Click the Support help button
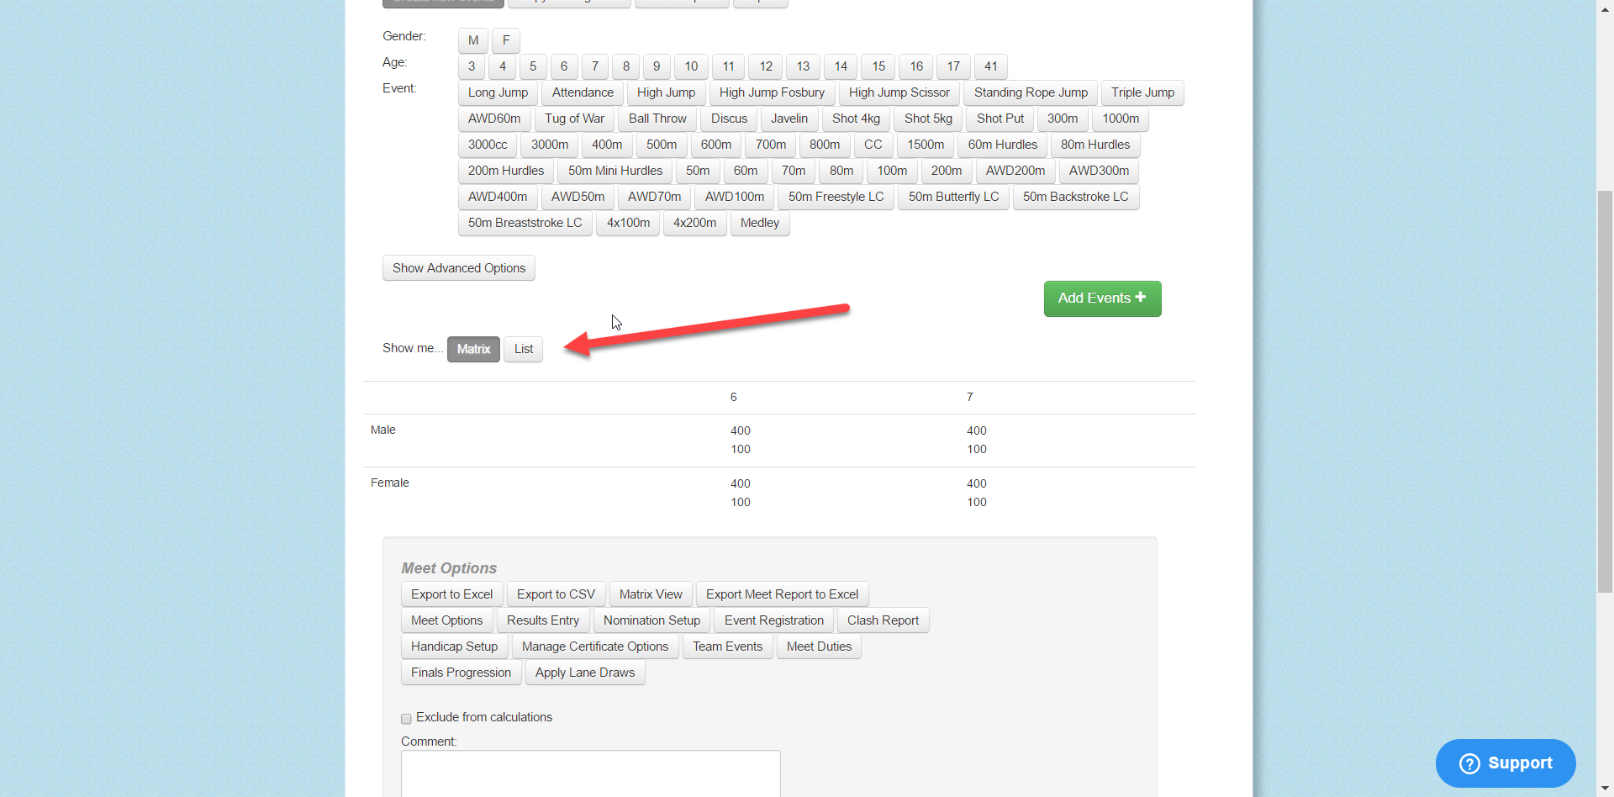 (1506, 763)
